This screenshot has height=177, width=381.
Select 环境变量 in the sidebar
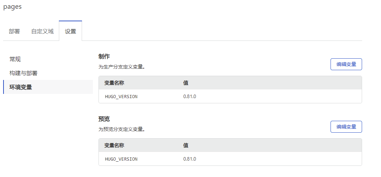coord(21,87)
